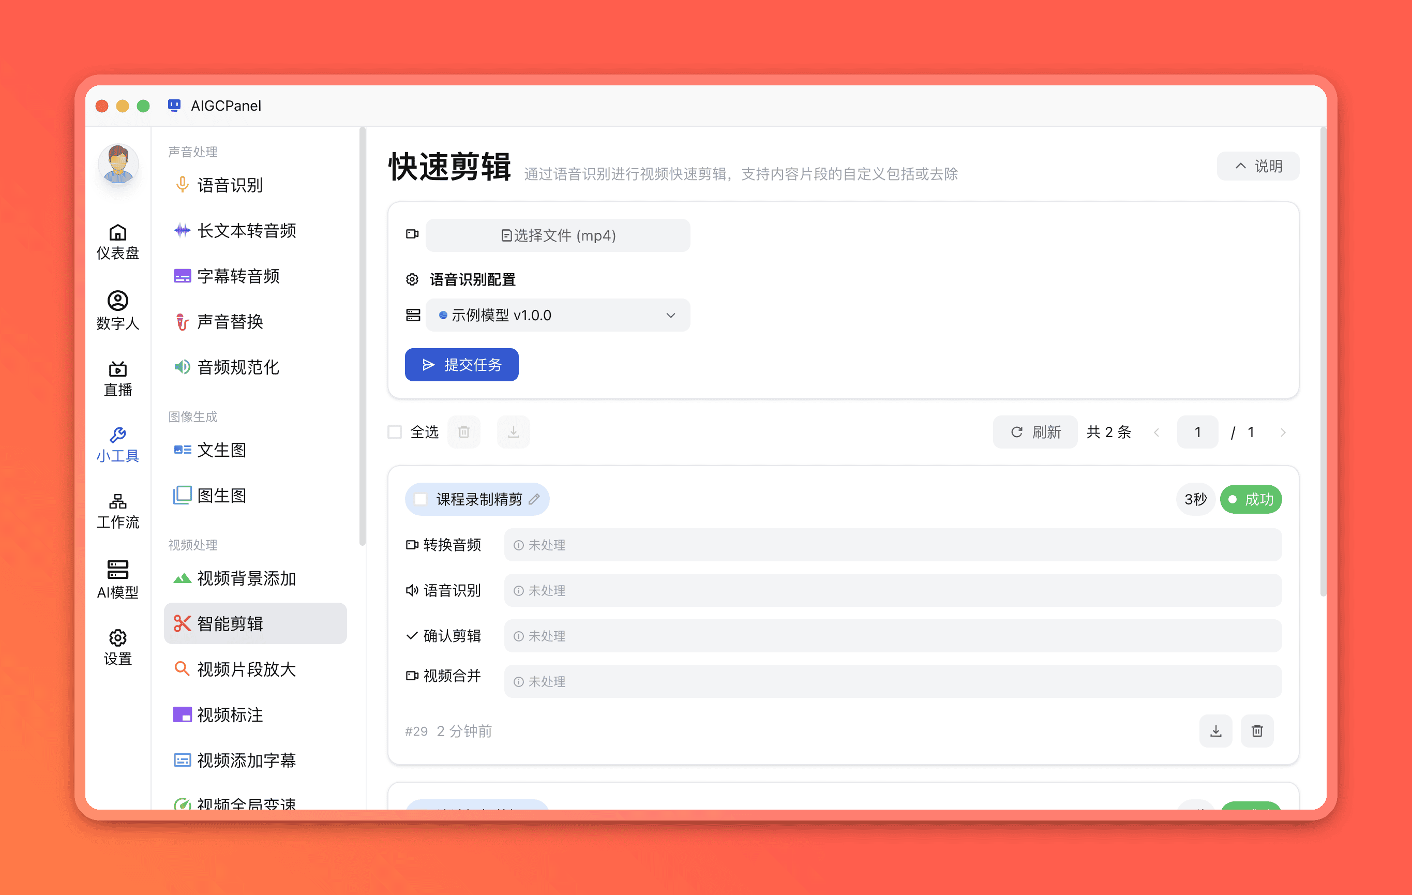
Task: Click the 视频标注 purple icon
Action: point(182,714)
